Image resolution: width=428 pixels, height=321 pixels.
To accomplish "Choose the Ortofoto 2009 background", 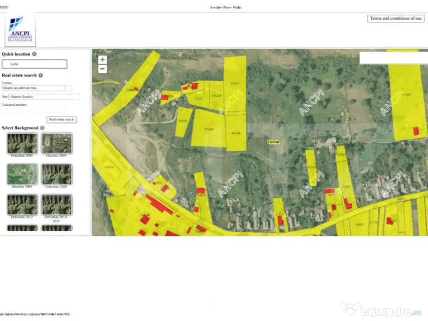I will click(x=22, y=174).
